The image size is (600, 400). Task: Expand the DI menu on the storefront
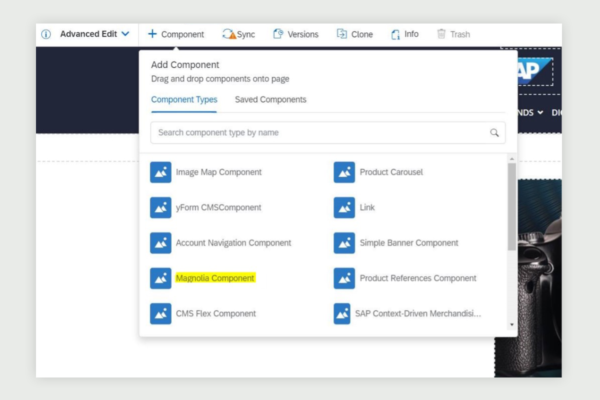pyautogui.click(x=556, y=112)
